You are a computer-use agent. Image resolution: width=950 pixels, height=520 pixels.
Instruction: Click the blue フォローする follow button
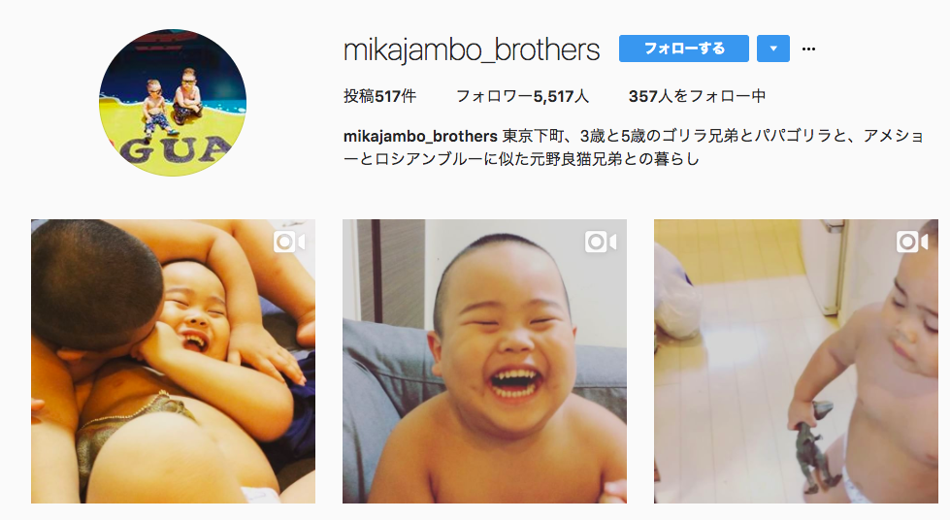[683, 49]
